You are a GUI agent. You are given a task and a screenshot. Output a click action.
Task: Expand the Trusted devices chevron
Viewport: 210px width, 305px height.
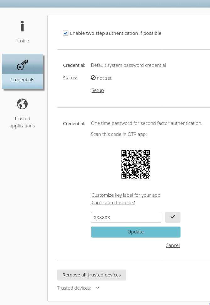(98, 288)
